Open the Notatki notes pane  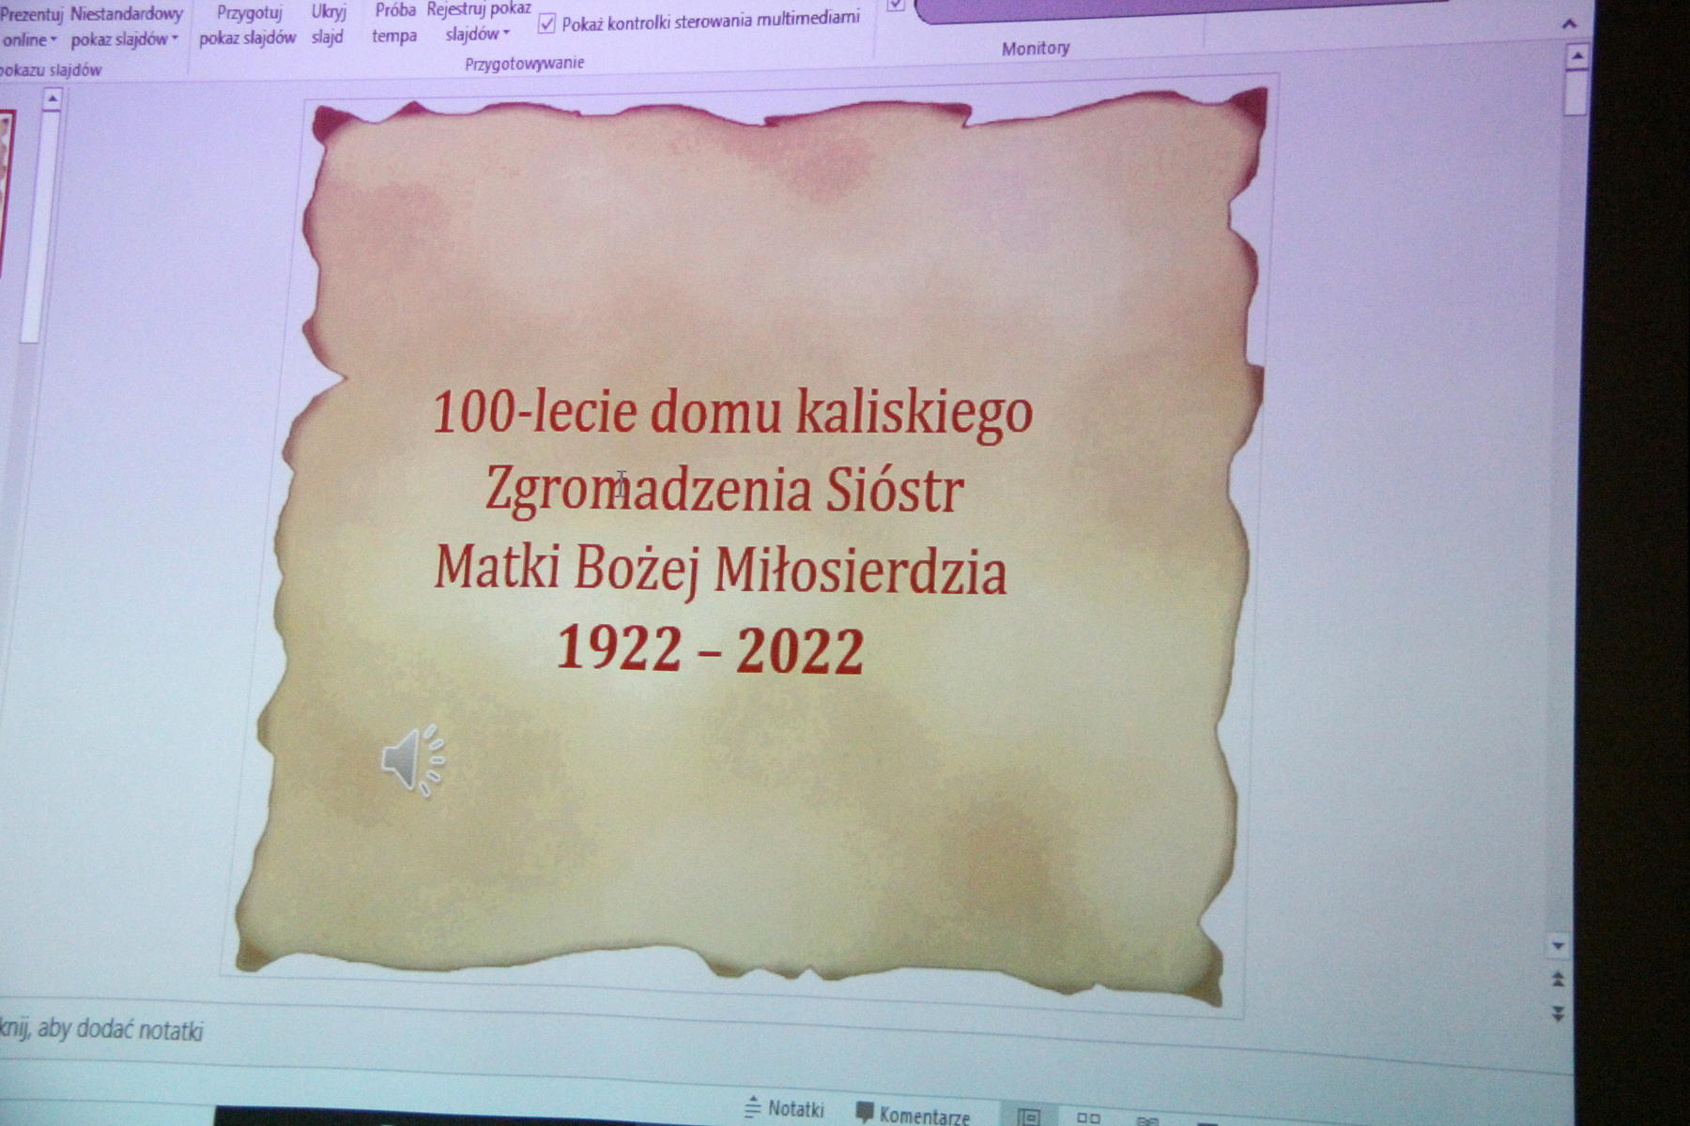784,1108
